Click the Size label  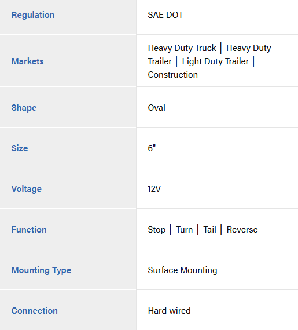click(20, 148)
